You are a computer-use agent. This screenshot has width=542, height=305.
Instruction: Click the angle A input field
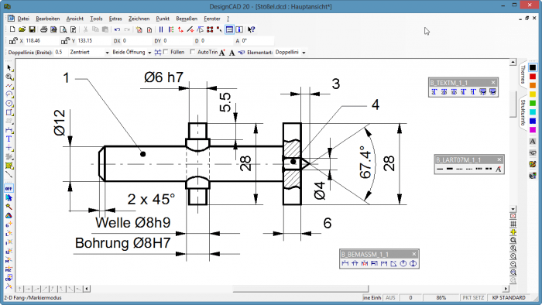click(257, 41)
